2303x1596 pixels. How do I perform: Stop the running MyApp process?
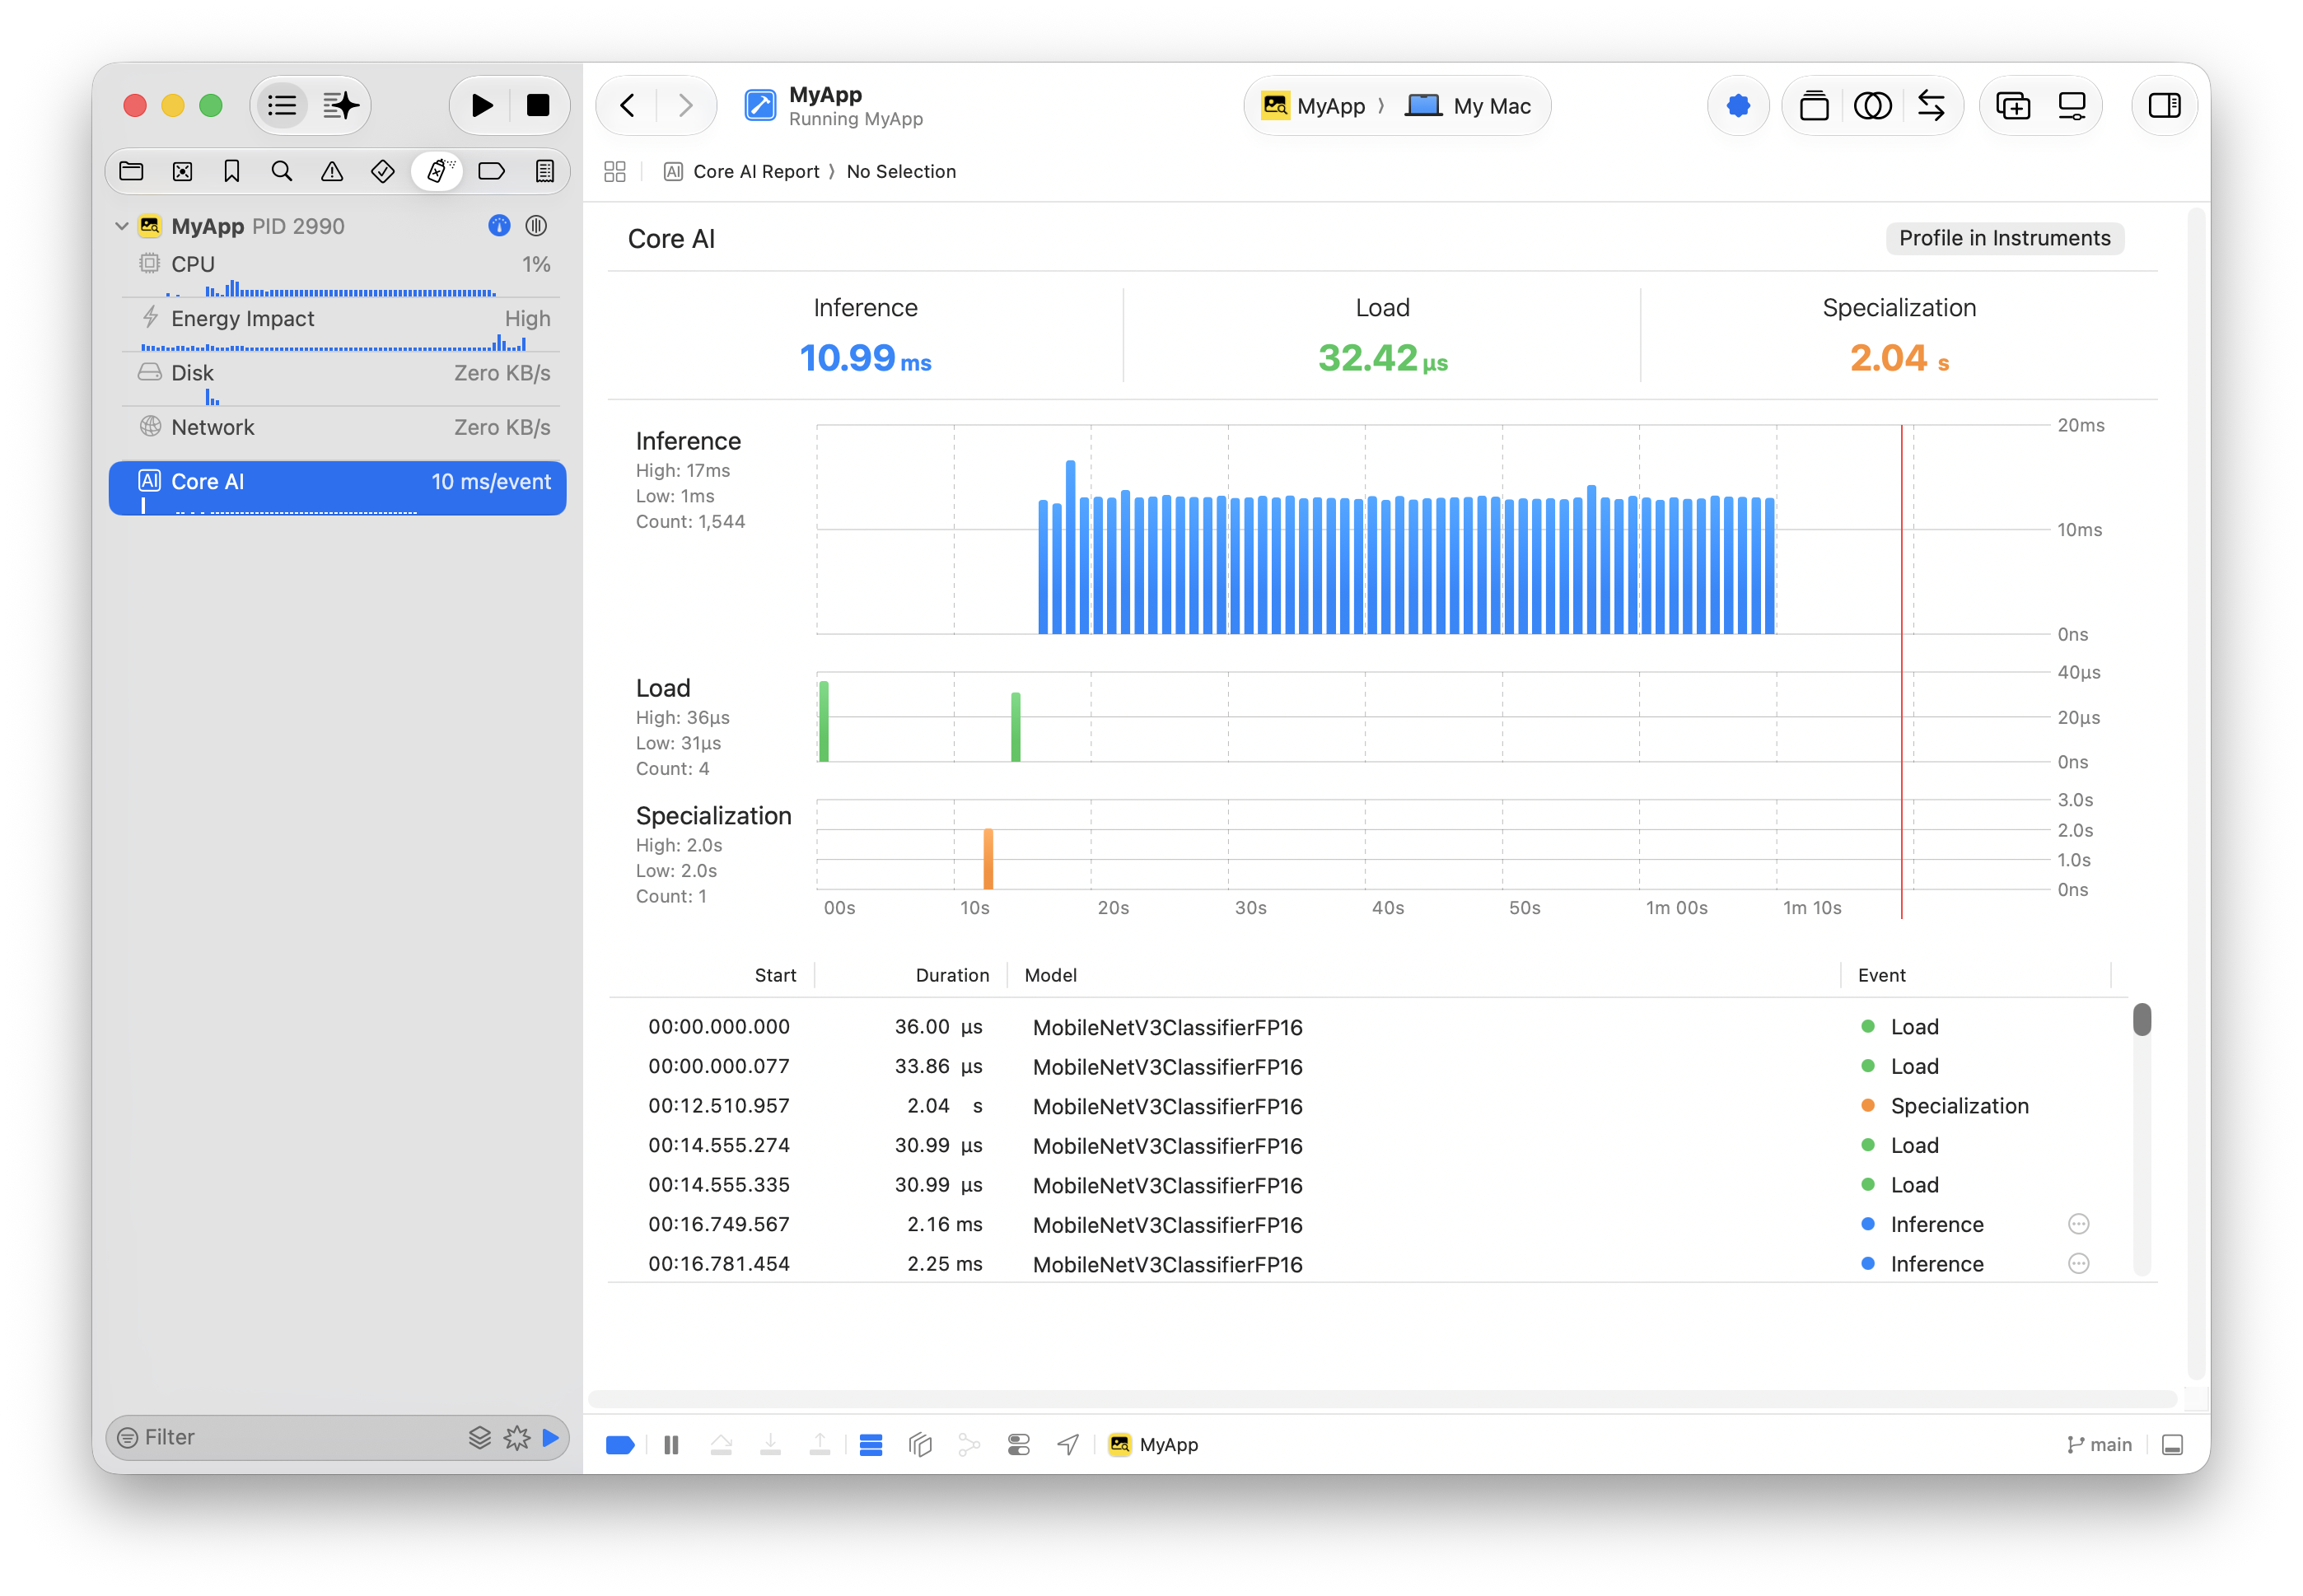click(538, 105)
